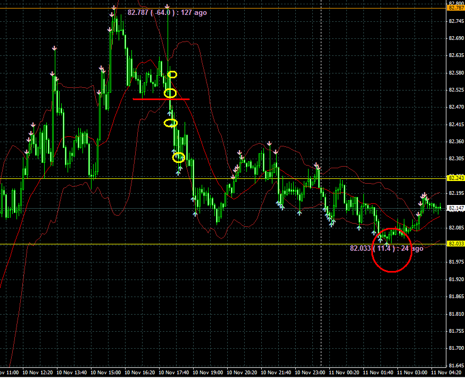Click pink arrow above the 12:20 spike
Image resolution: width=465 pixels, height=378 pixels.
[x=54, y=49]
